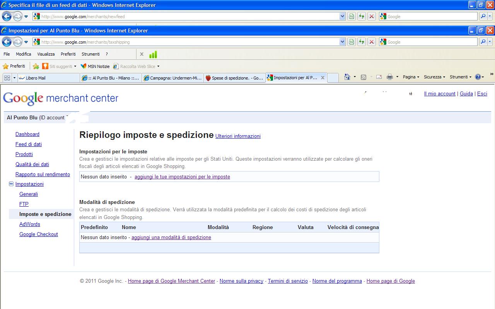Open the Visualizza menu
495x309 pixels.
click(x=46, y=54)
